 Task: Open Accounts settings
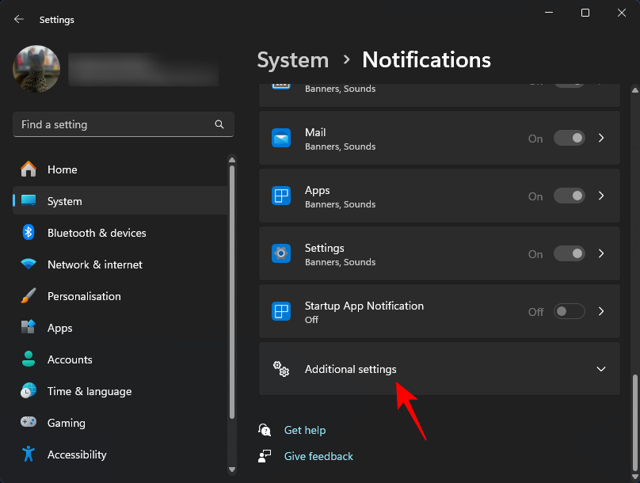point(120,359)
